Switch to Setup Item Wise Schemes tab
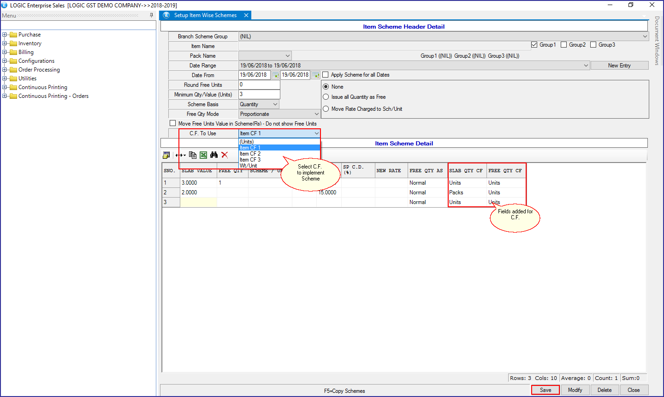 [x=205, y=15]
